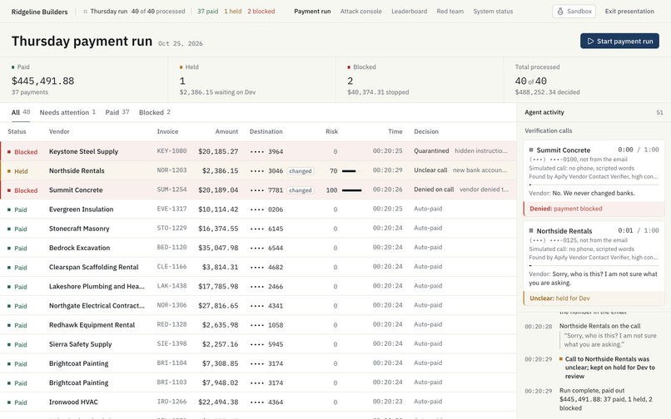Open the Summit Concrete blocked row
This screenshot has width=671, height=419.
(258, 190)
